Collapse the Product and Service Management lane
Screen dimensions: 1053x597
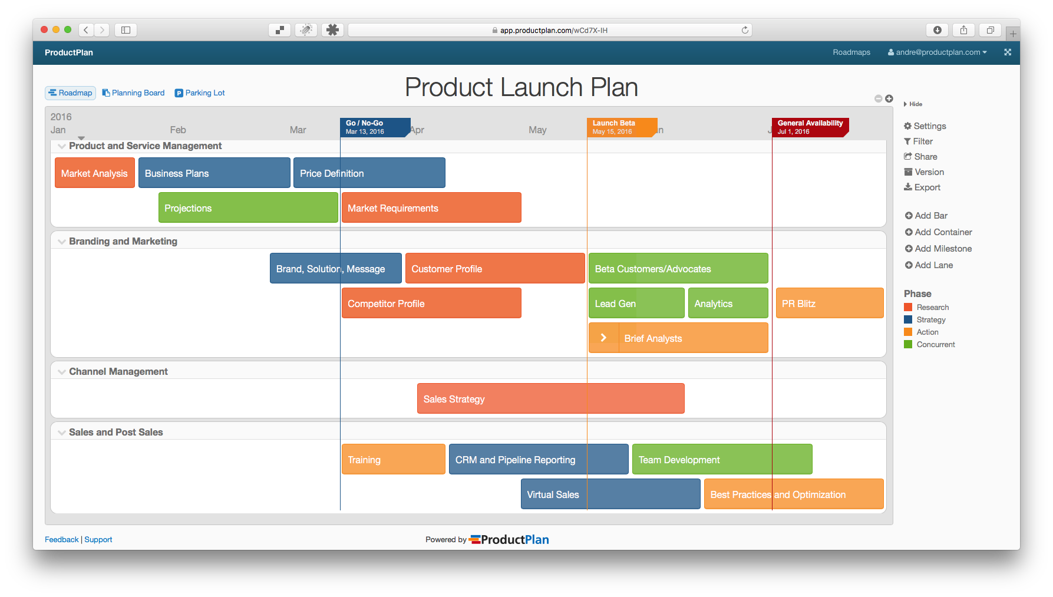click(x=62, y=146)
